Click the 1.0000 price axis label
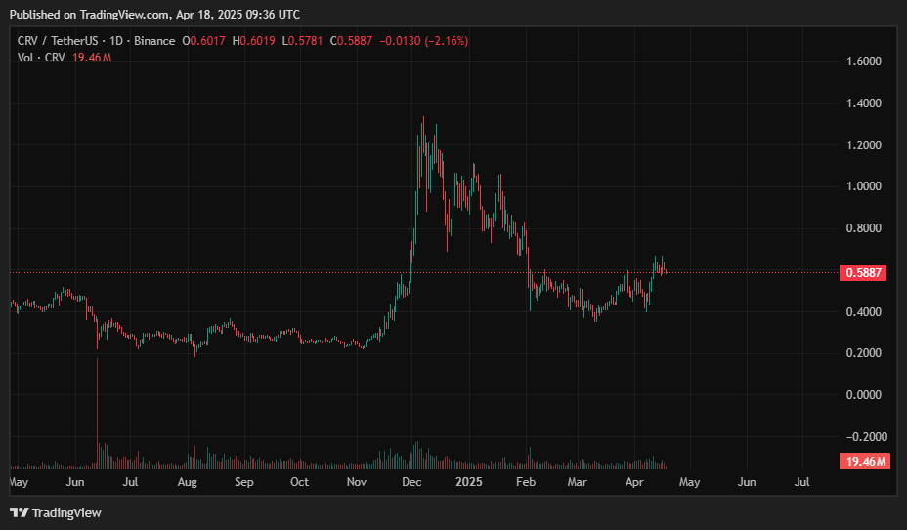The height and width of the screenshot is (530, 907). coord(864,186)
